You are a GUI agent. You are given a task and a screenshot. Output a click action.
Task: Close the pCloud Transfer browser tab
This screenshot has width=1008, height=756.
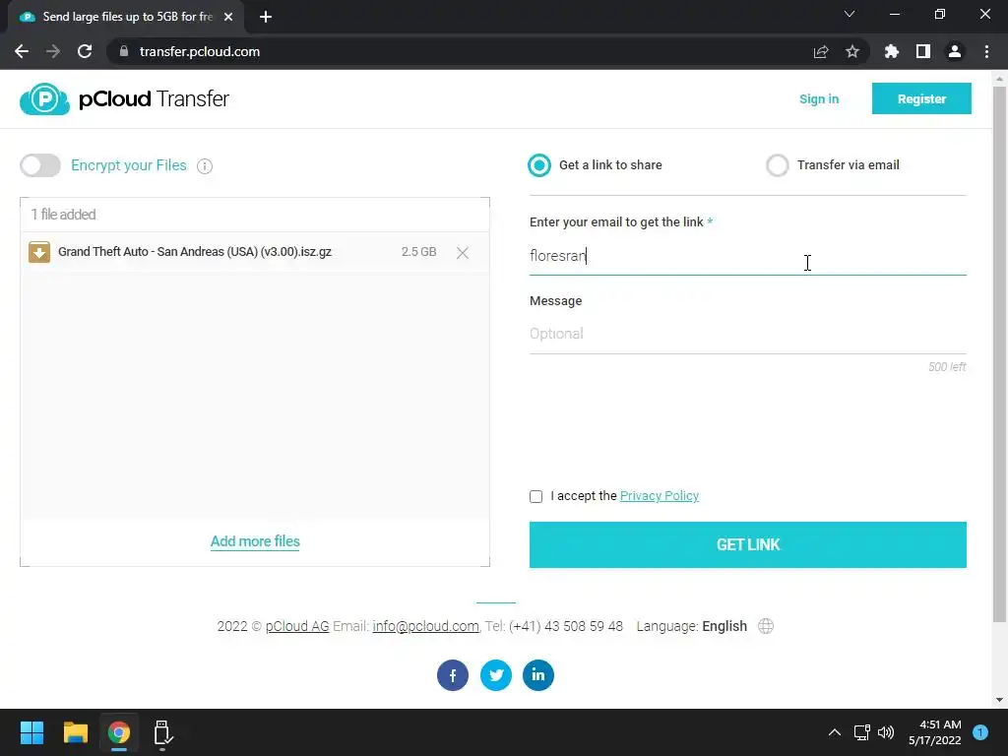point(228,17)
